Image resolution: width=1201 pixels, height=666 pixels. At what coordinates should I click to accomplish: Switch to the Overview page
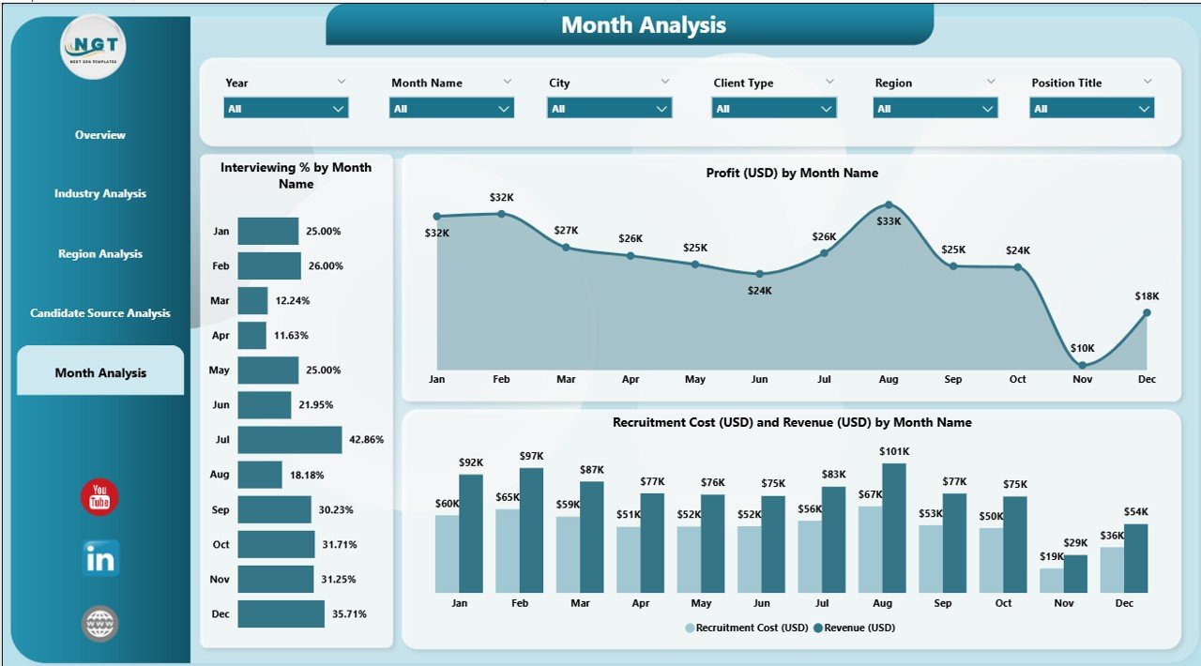99,134
